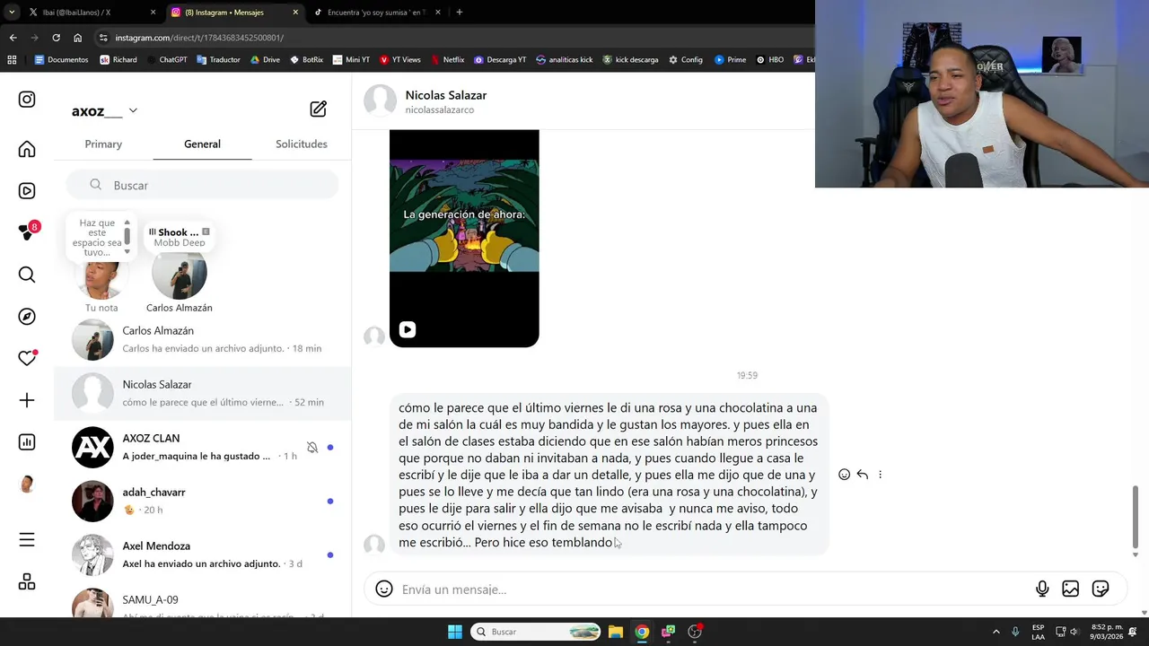
Task: Open Instagram home logo icon
Action: [x=27, y=100]
